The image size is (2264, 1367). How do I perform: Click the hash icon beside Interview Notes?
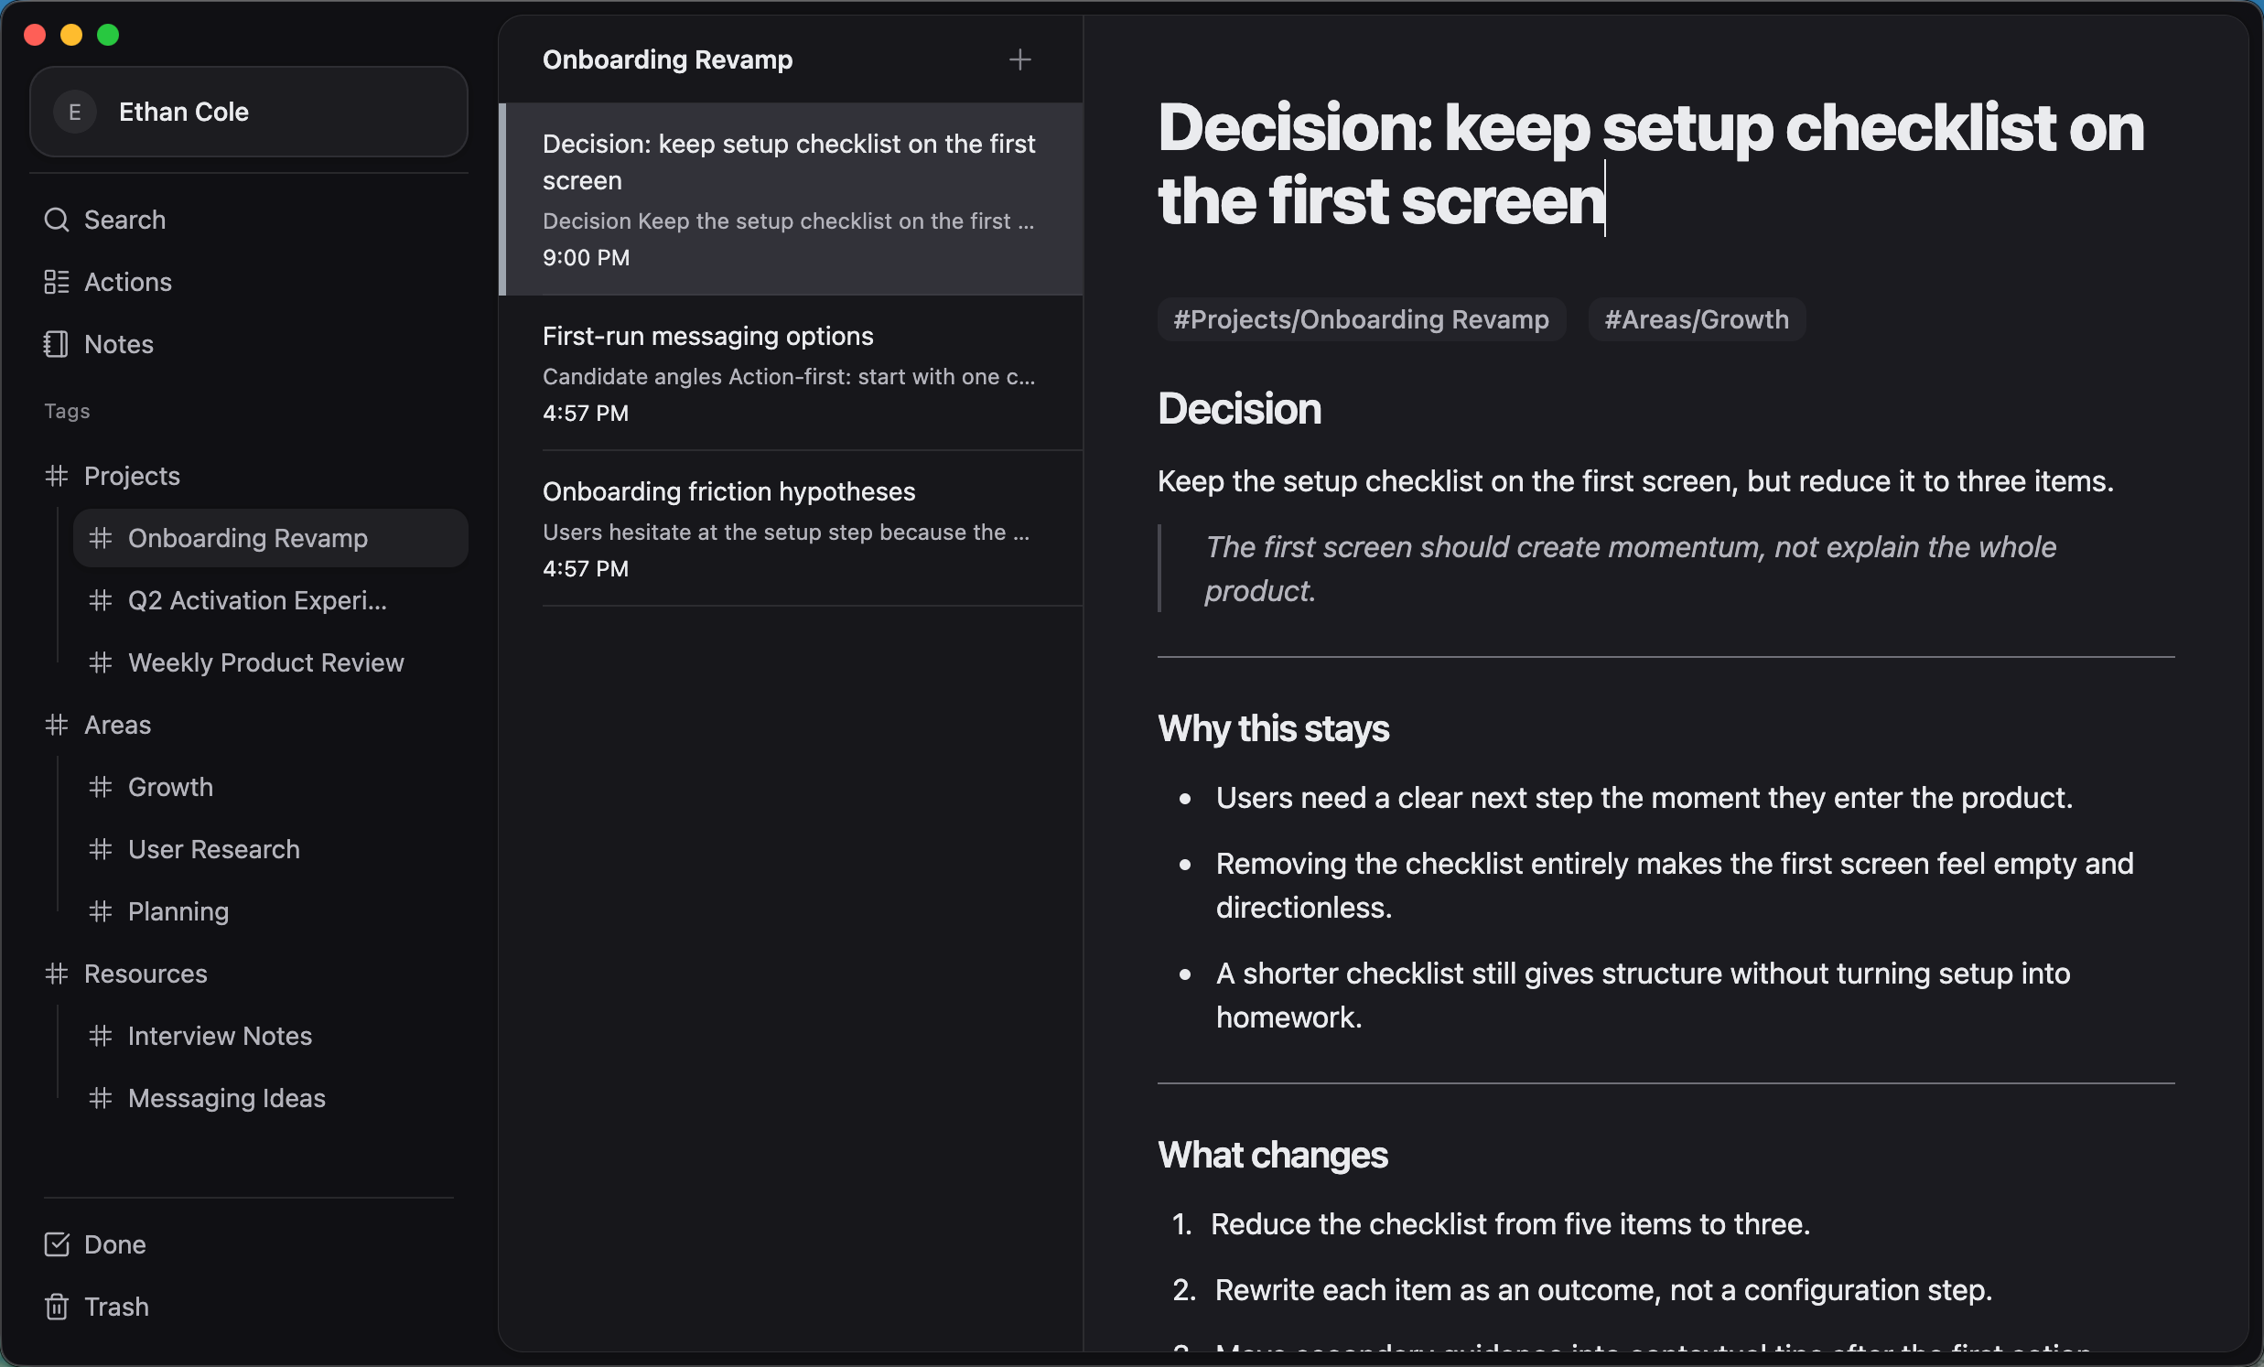[x=101, y=1037]
